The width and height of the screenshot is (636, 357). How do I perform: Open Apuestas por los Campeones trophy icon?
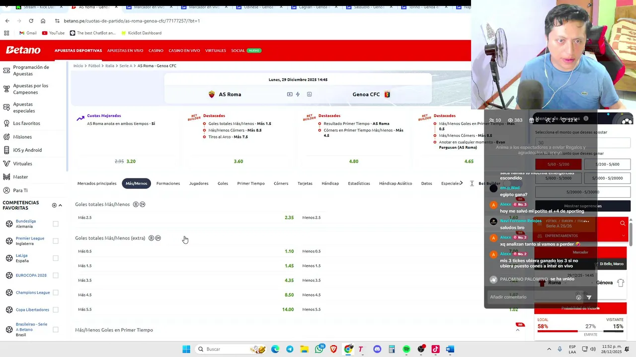point(6,89)
